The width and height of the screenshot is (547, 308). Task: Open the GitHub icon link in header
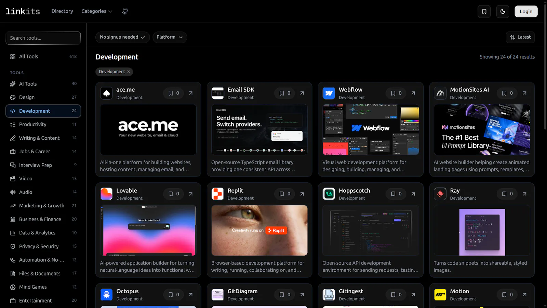pyautogui.click(x=125, y=11)
